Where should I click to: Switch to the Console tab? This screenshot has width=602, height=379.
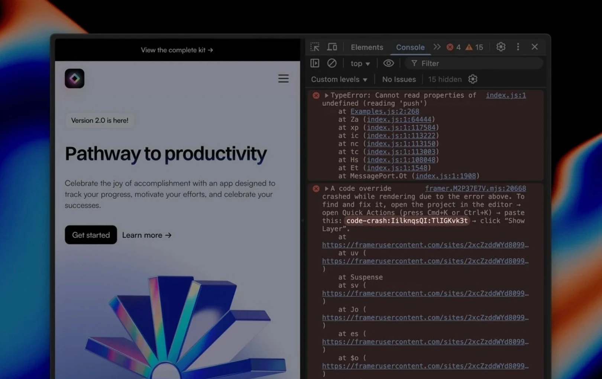pyautogui.click(x=410, y=47)
